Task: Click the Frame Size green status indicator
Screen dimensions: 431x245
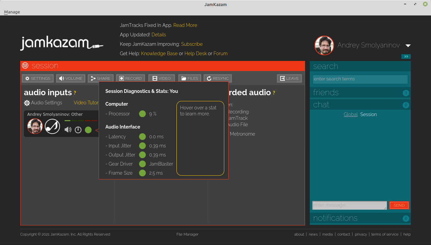Action: tap(142, 173)
